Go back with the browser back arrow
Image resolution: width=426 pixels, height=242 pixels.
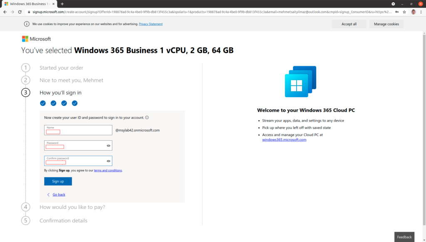tap(5, 12)
